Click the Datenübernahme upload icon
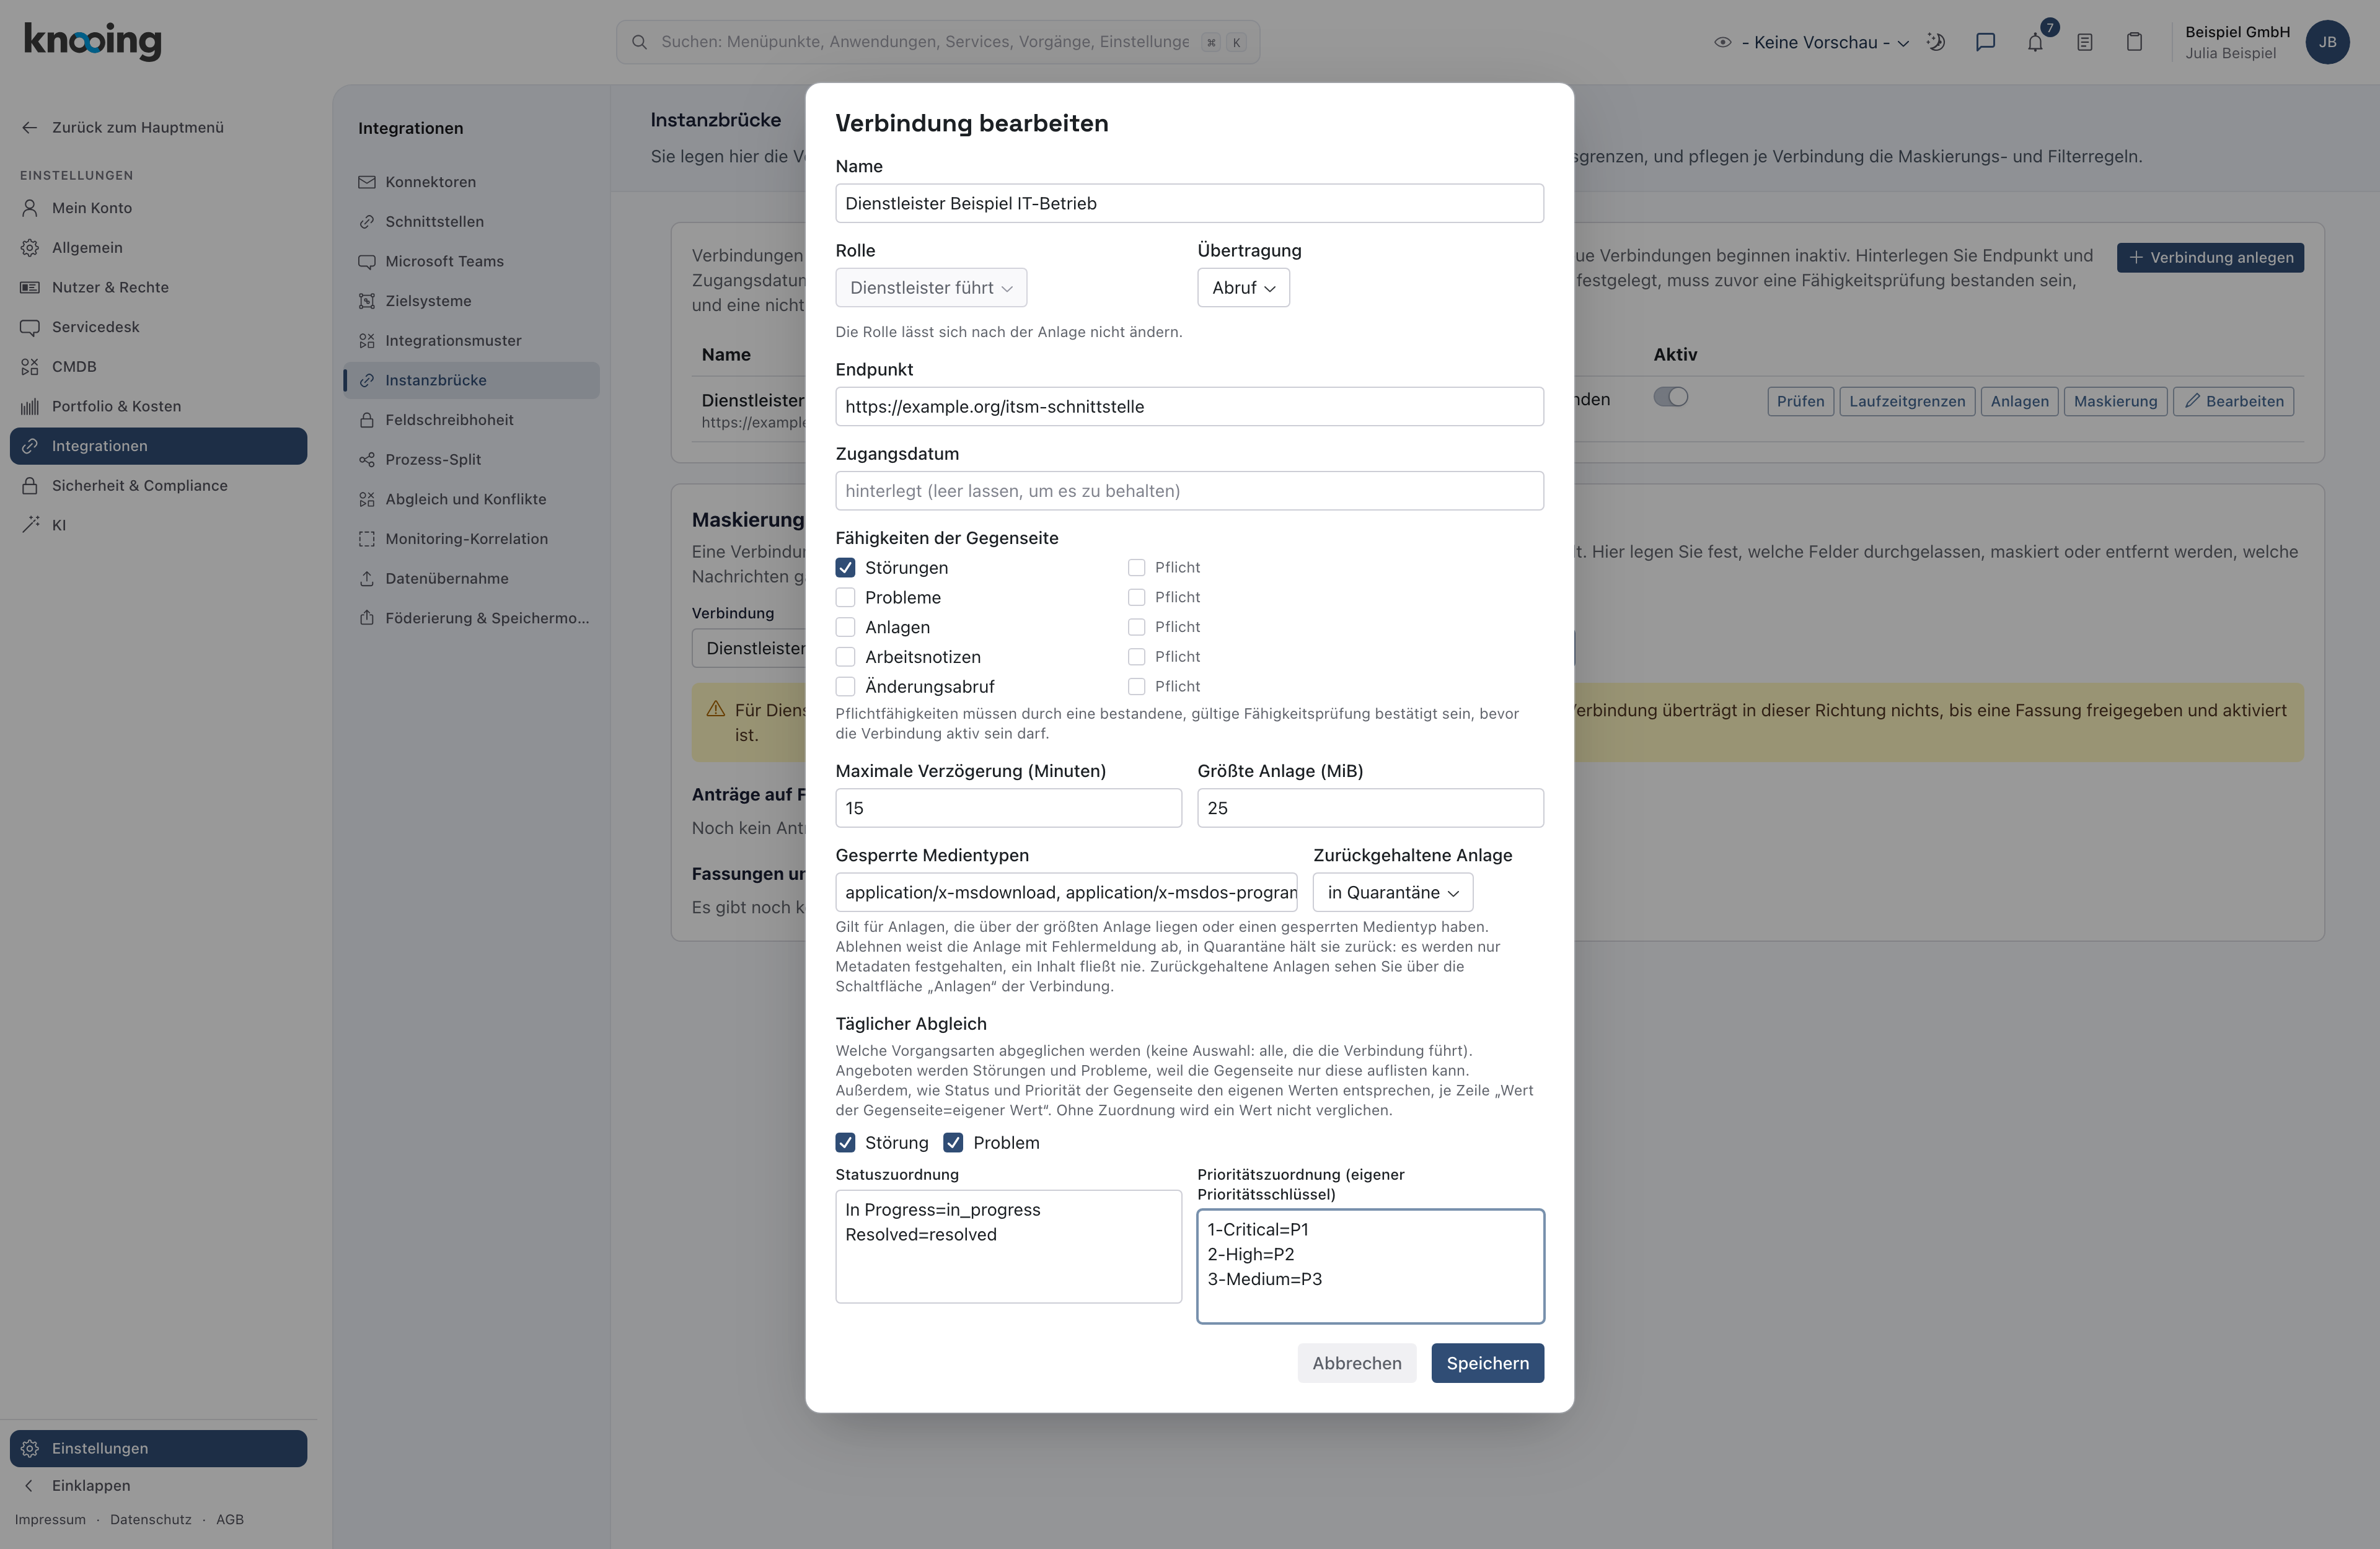This screenshot has width=2380, height=1549. pos(367,579)
